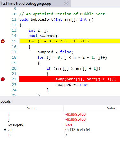The image size is (120, 142).
Task: Click the value 0x113fba4 : 64
Action: click(x=78, y=130)
